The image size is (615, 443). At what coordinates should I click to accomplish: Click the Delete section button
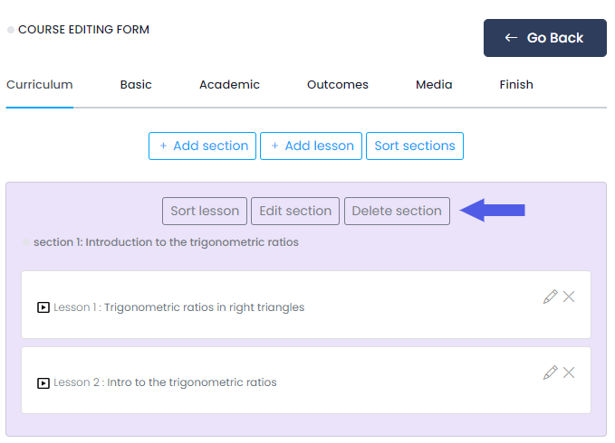coord(397,212)
